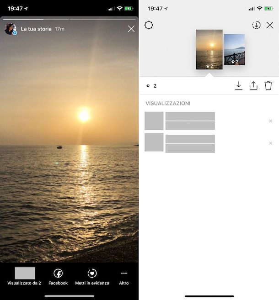Close the La tua storia view
This screenshot has height=300, width=279.
[131, 29]
